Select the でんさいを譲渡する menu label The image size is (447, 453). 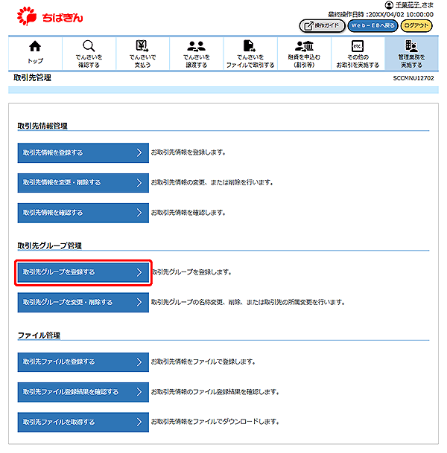point(196,61)
